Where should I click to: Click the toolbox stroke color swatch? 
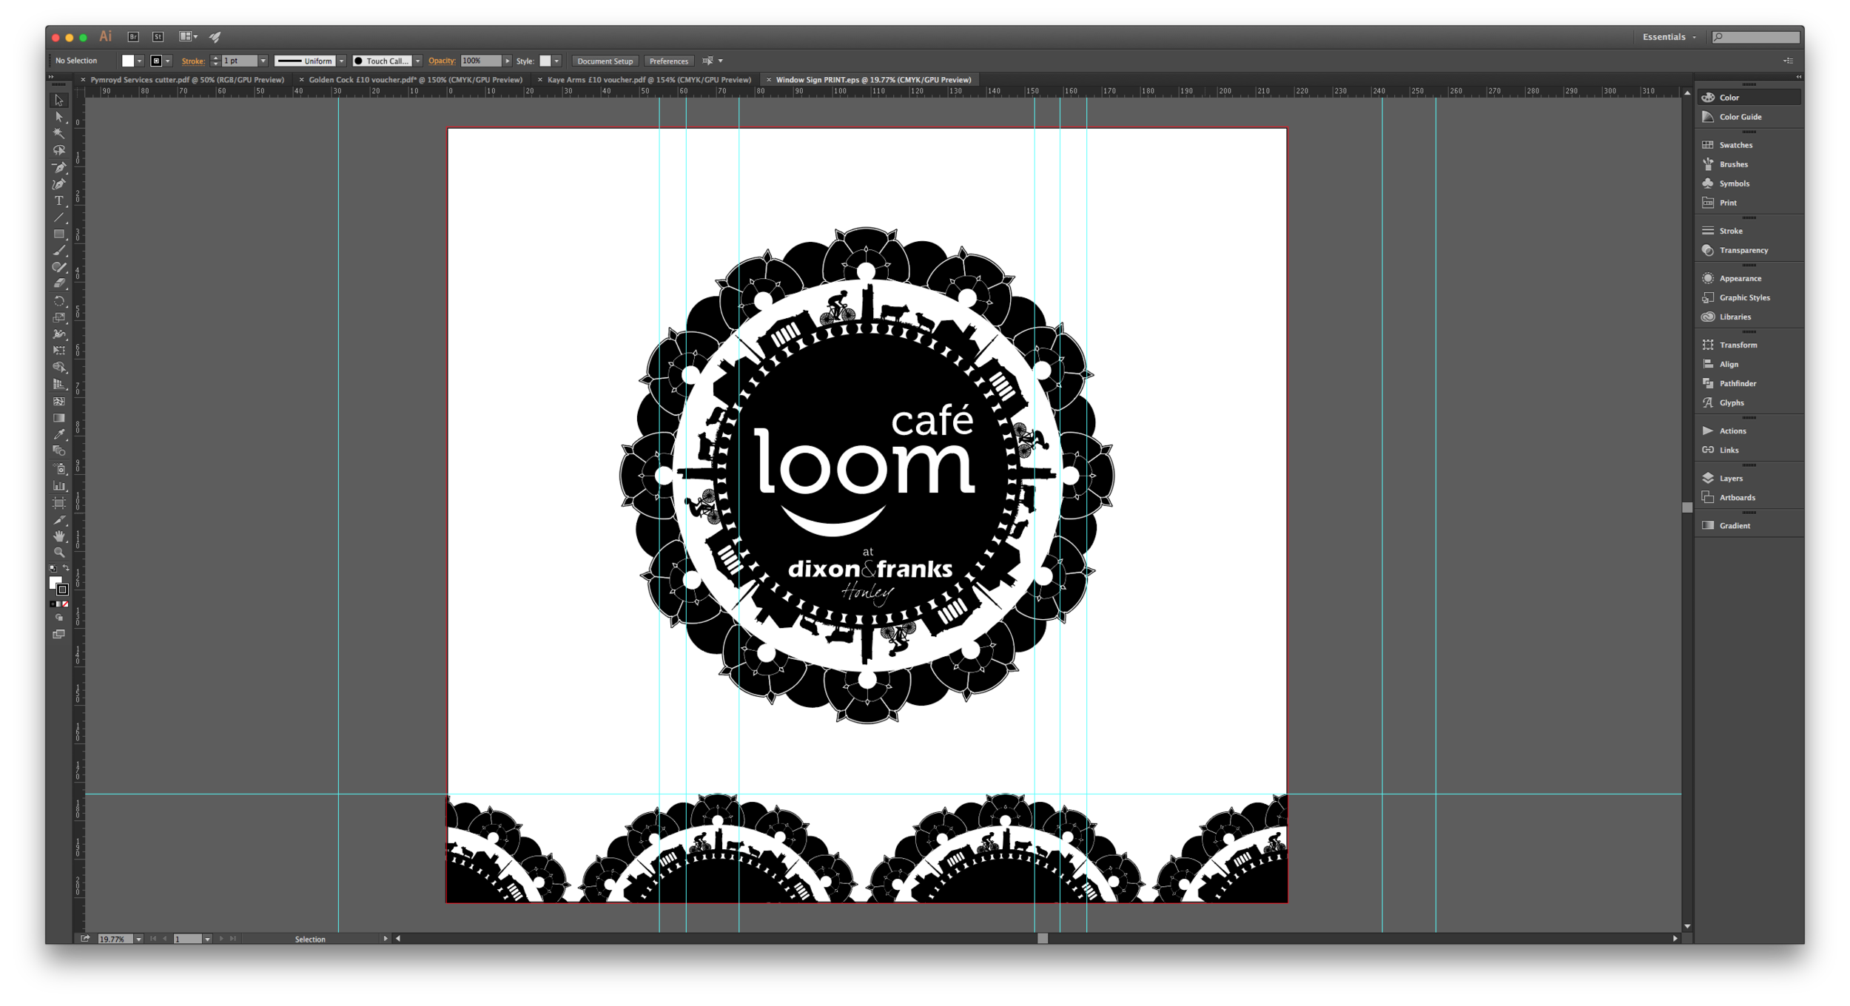63,590
